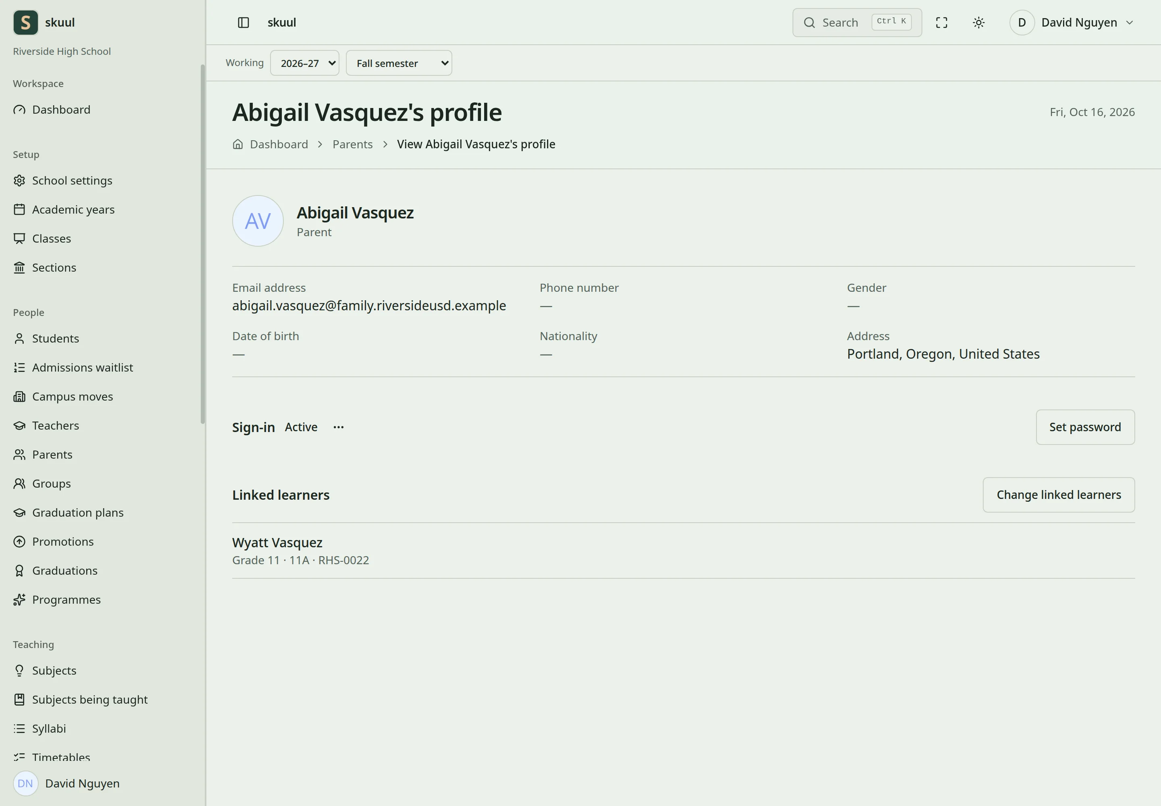Click the Graduations award icon
The height and width of the screenshot is (806, 1161).
19,571
